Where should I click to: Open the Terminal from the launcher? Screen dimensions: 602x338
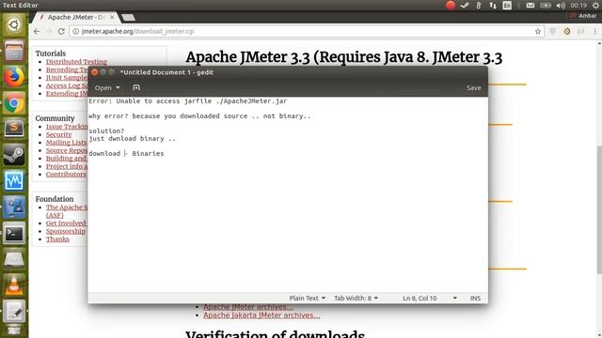coord(14,233)
